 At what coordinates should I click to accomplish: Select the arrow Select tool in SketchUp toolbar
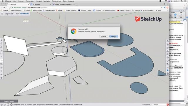tap(1, 40)
